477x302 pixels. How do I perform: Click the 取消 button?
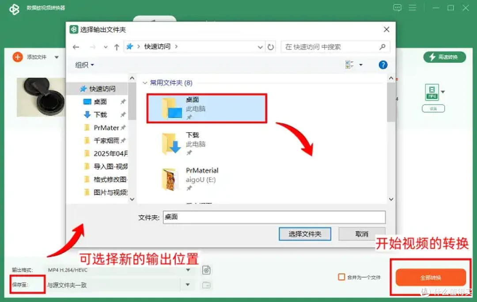click(362, 234)
